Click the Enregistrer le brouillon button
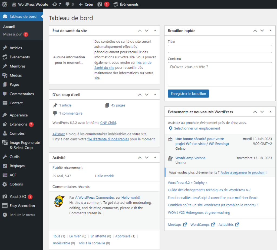Viewport: 277px width, 250px height. coord(188,94)
